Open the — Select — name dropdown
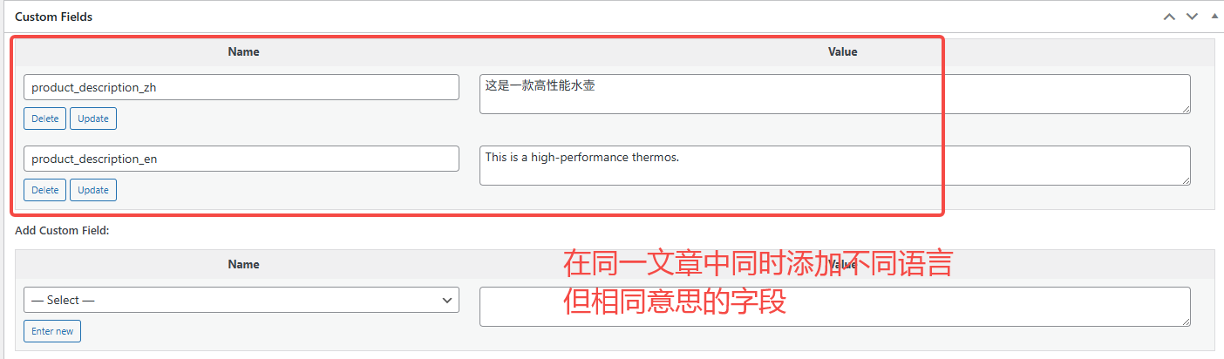This screenshot has height=359, width=1224. tap(241, 300)
